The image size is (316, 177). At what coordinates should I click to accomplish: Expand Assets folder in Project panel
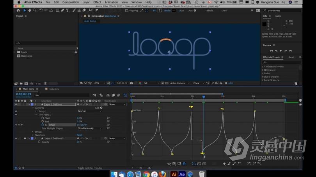tap(15, 52)
